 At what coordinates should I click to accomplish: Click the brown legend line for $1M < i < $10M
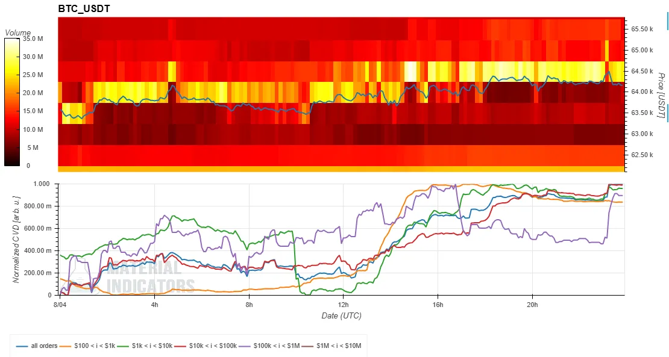pyautogui.click(x=307, y=346)
